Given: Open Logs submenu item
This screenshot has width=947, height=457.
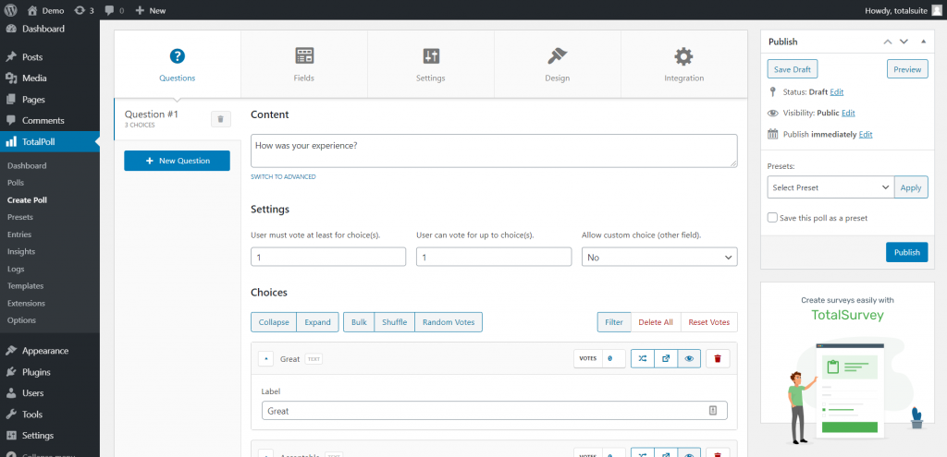Looking at the screenshot, I should [16, 269].
